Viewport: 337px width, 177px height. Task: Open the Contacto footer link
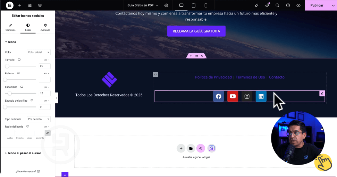(x=277, y=77)
